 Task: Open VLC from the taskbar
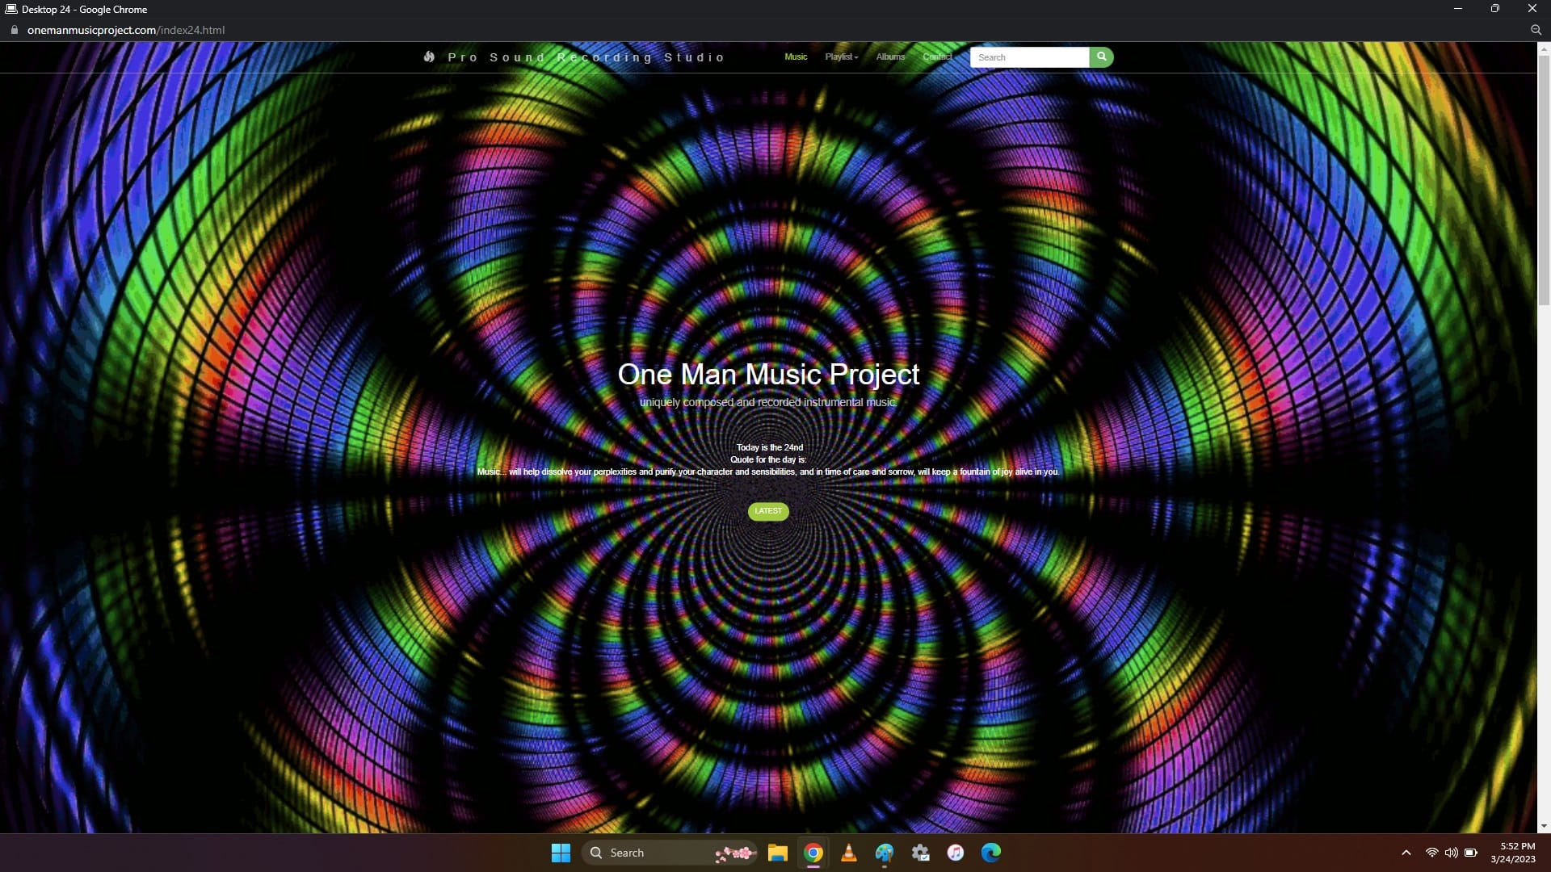[x=849, y=853]
